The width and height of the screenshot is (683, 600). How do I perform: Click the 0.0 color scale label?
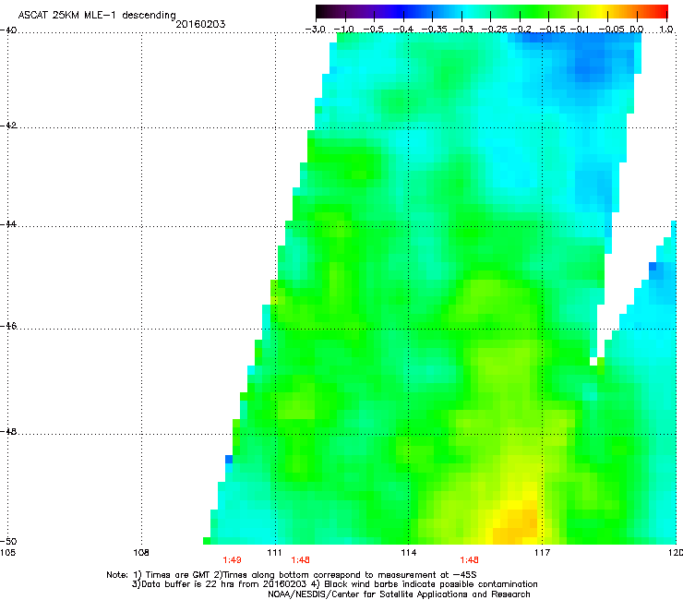(x=637, y=30)
